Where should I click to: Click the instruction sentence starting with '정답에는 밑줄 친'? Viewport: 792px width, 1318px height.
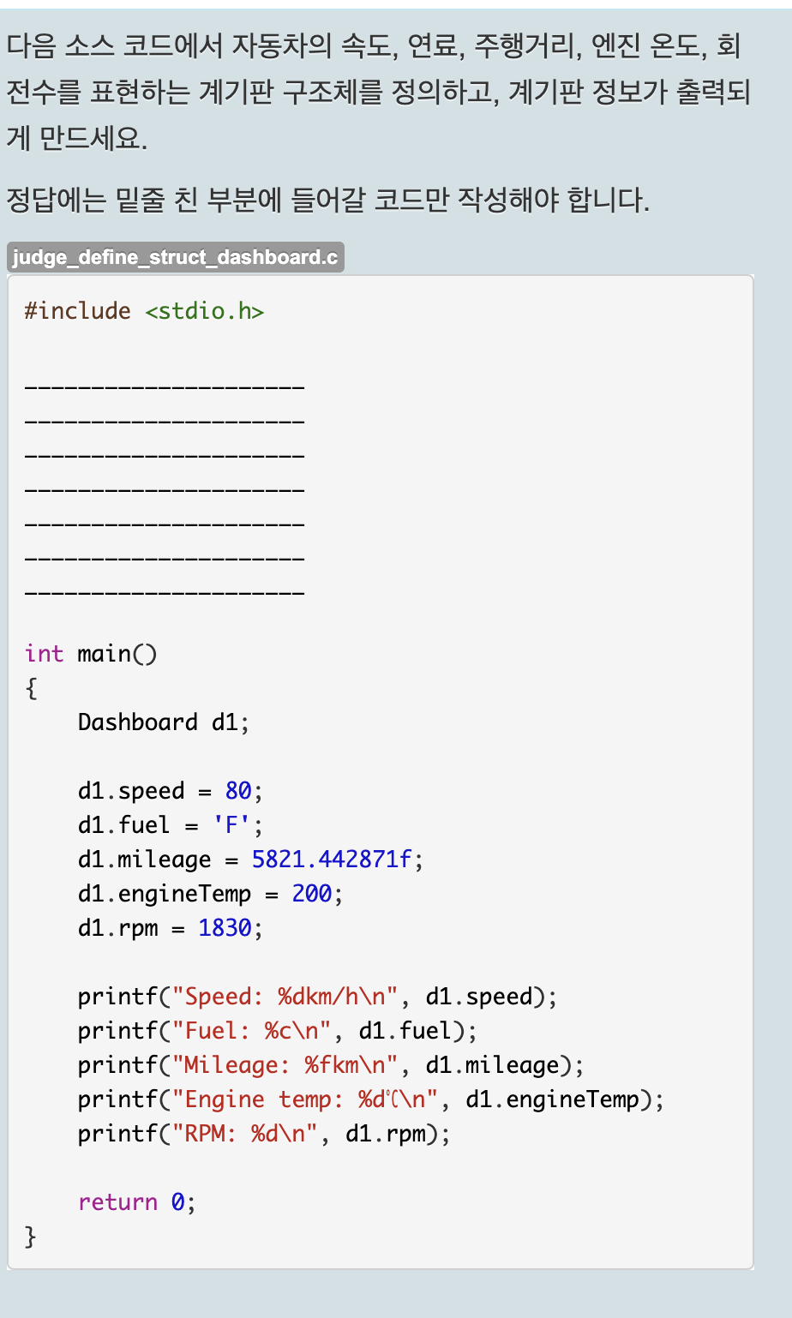327,201
